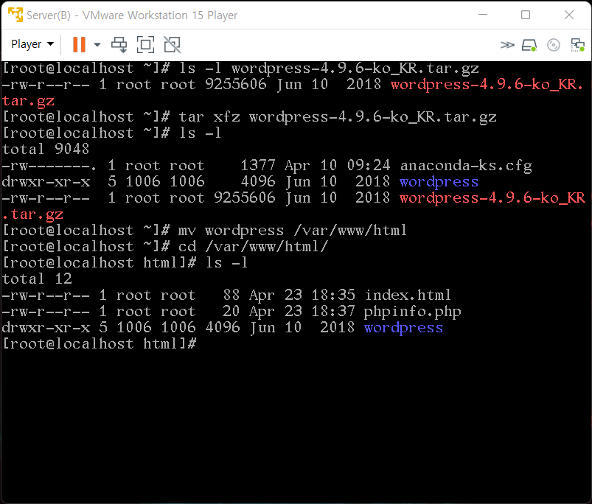Expand the hidden devices chevron
Image resolution: width=592 pixels, height=504 pixels.
[507, 45]
